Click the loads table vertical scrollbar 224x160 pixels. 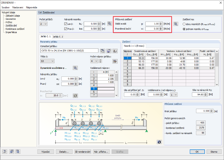[217, 68]
